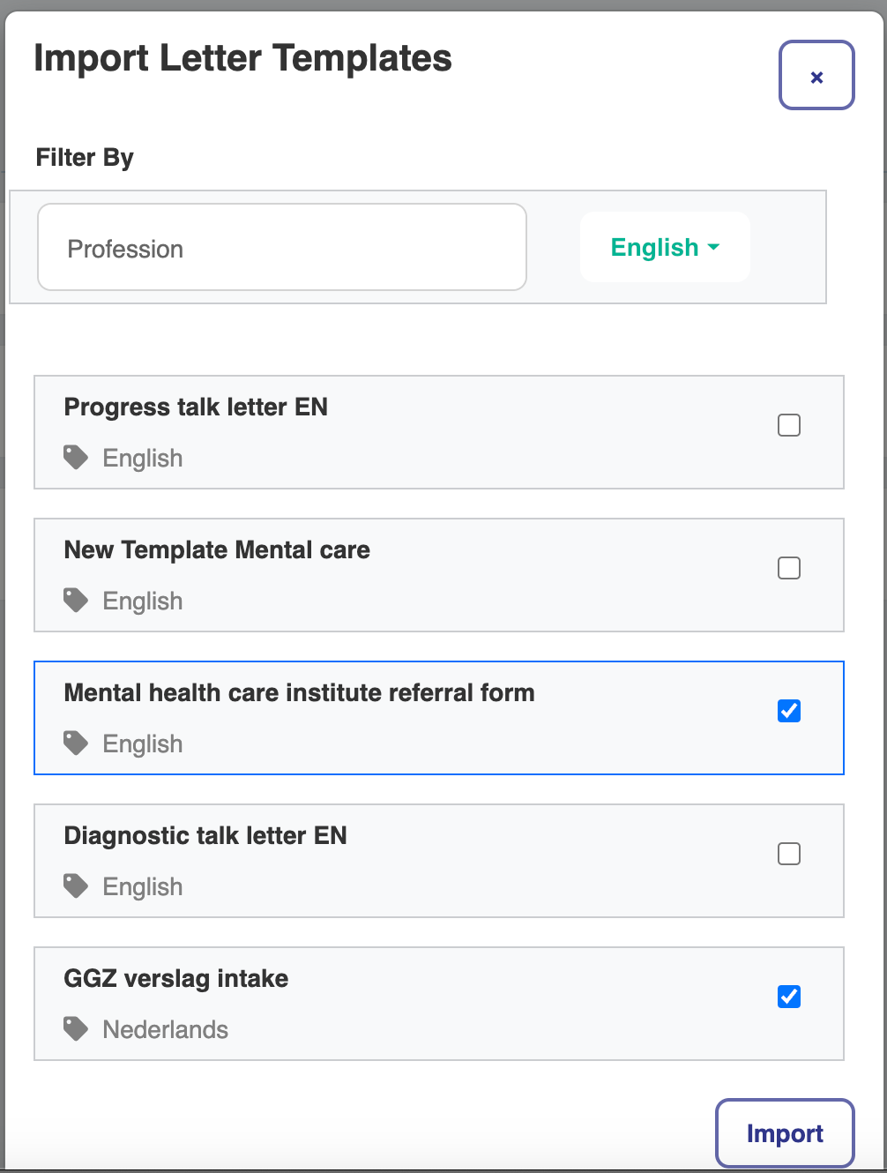
Task: Open the English language filter dropdown
Action: click(x=665, y=247)
